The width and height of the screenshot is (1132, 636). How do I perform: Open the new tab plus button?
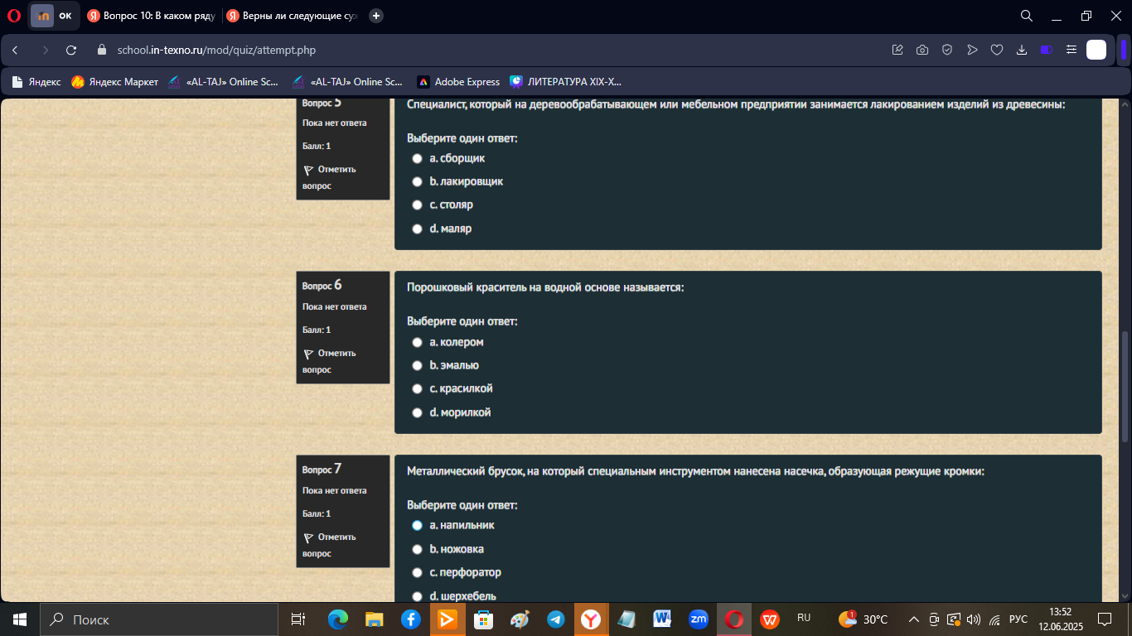point(376,16)
